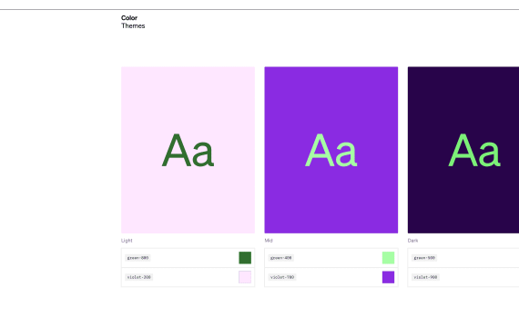Click the Mid caption under second card
Viewport: 519px width, 327px height.
tap(269, 241)
